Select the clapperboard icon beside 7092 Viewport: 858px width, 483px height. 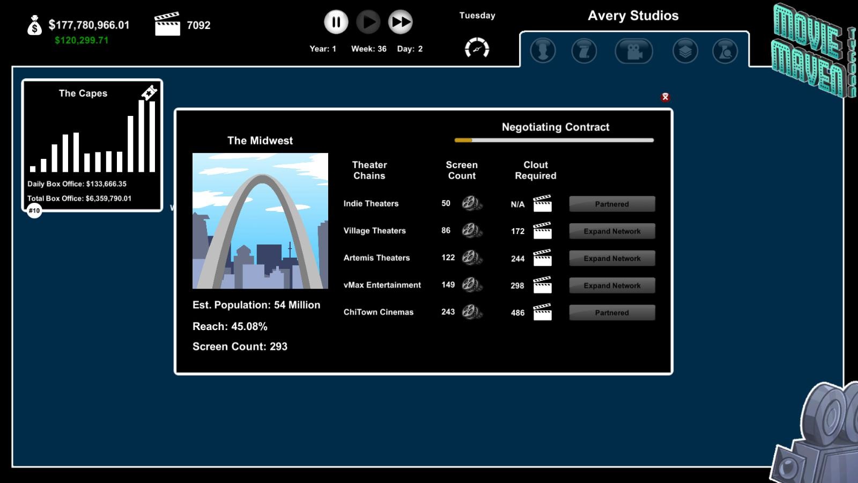click(168, 24)
